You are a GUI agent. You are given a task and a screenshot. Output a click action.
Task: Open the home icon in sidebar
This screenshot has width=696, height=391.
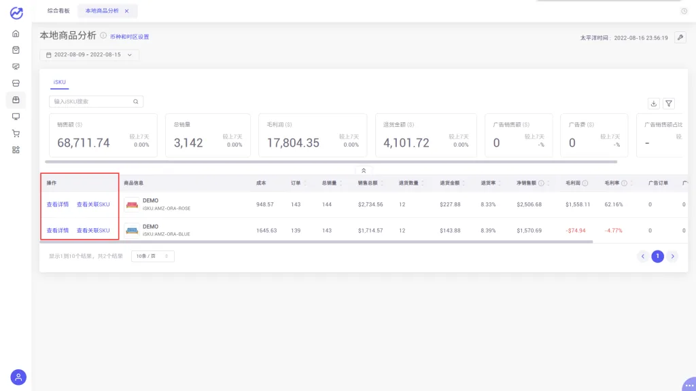(x=16, y=34)
